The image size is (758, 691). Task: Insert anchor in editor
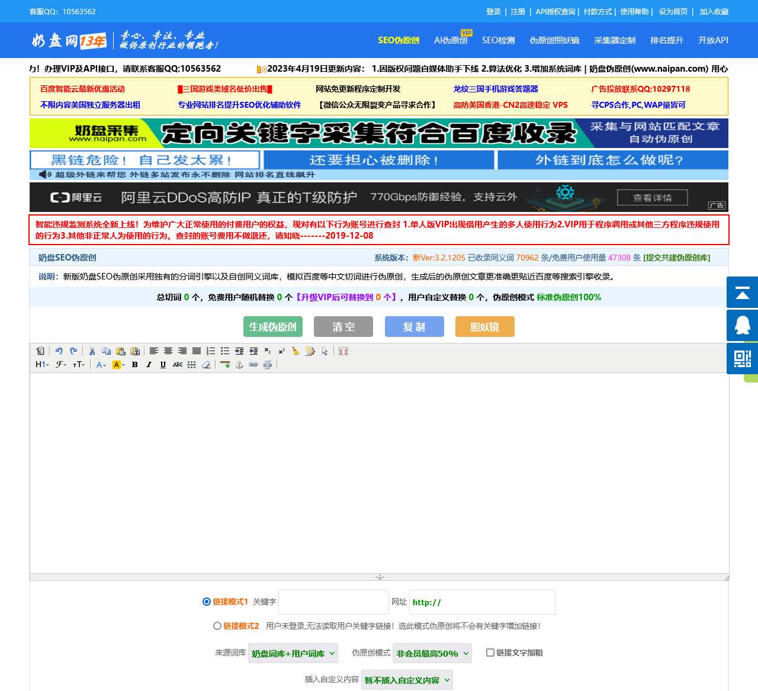(x=239, y=365)
